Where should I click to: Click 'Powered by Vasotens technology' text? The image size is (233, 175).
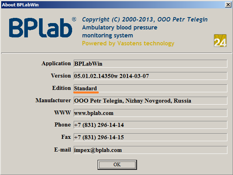128,43
